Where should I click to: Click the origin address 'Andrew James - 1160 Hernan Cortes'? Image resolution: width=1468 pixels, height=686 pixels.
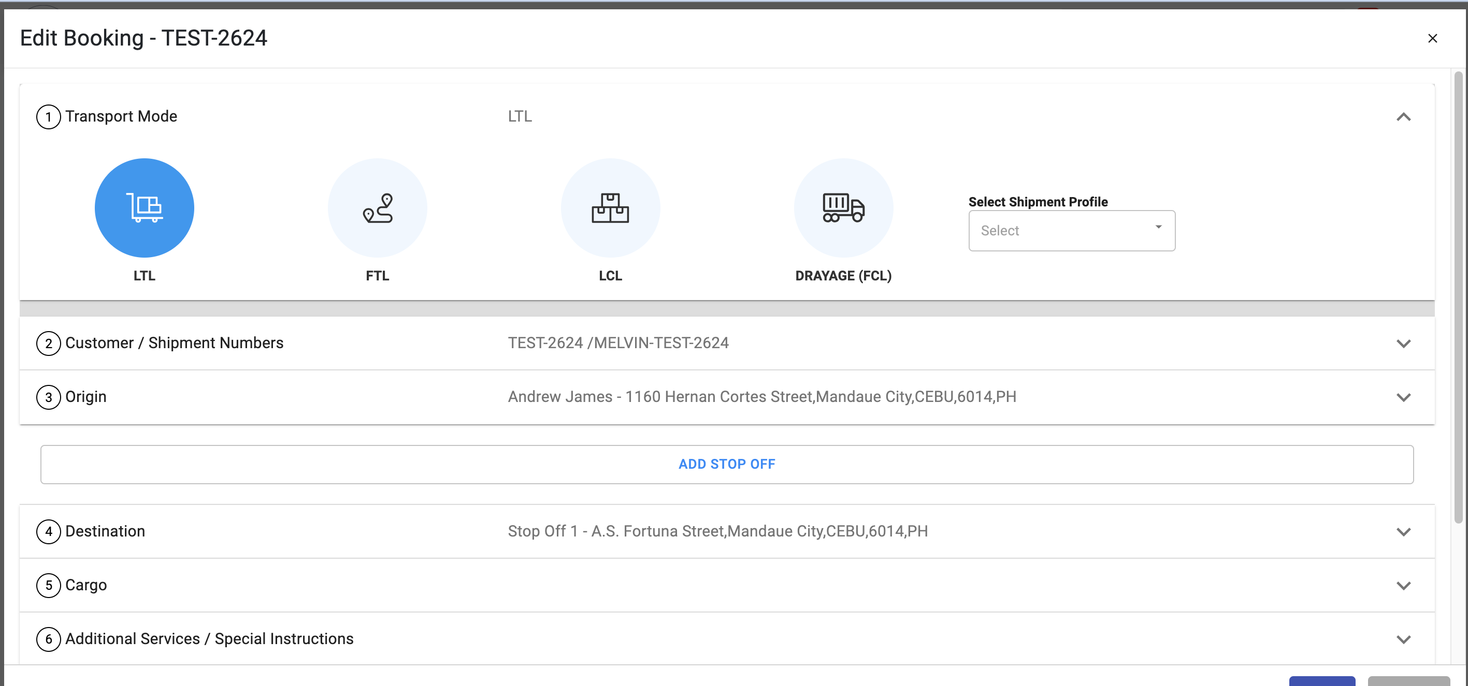point(762,396)
